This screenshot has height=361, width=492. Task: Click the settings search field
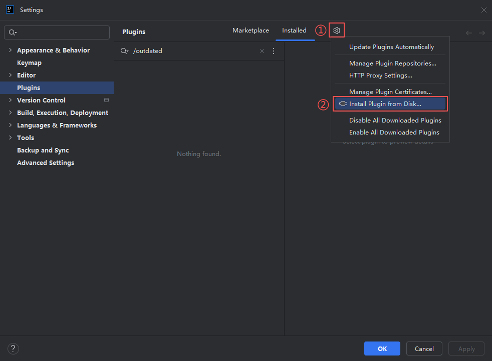coord(61,32)
